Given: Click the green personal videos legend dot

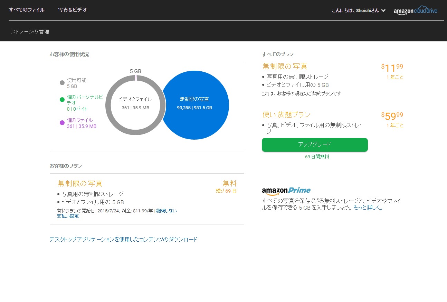Looking at the screenshot, I should 62,100.
